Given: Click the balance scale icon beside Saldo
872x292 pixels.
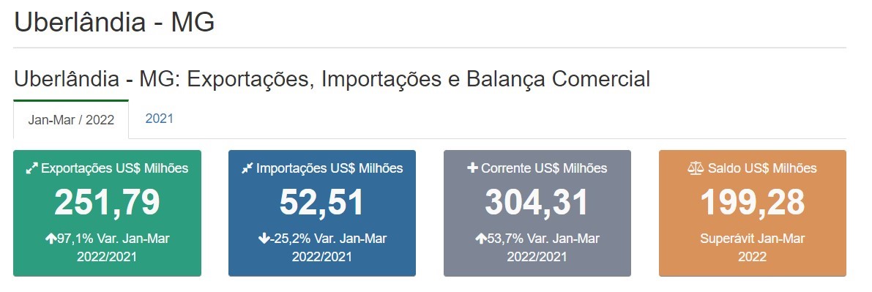Looking at the screenshot, I should [x=696, y=168].
